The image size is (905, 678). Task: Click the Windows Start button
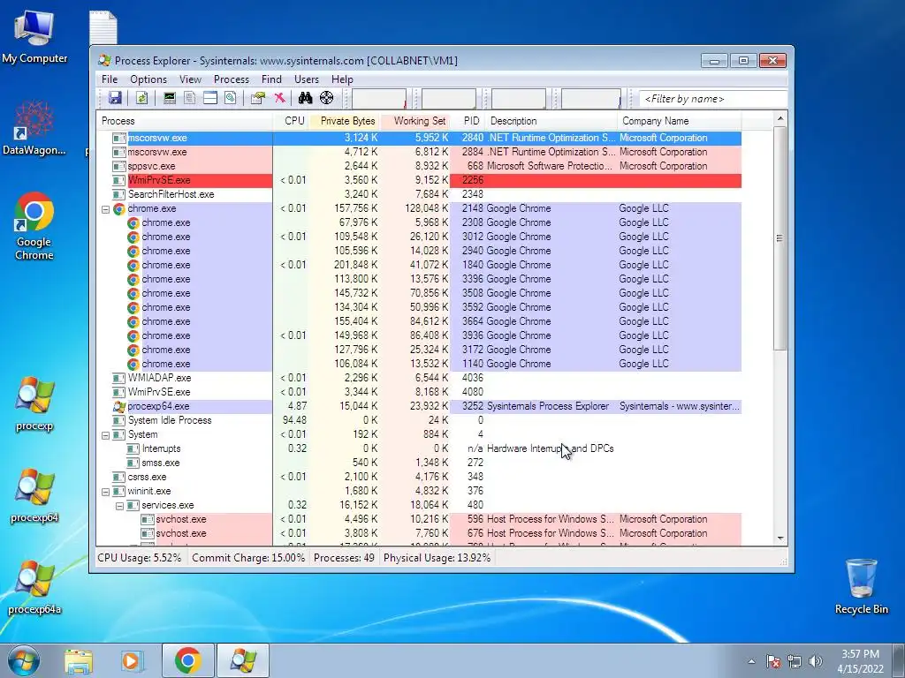click(x=22, y=660)
